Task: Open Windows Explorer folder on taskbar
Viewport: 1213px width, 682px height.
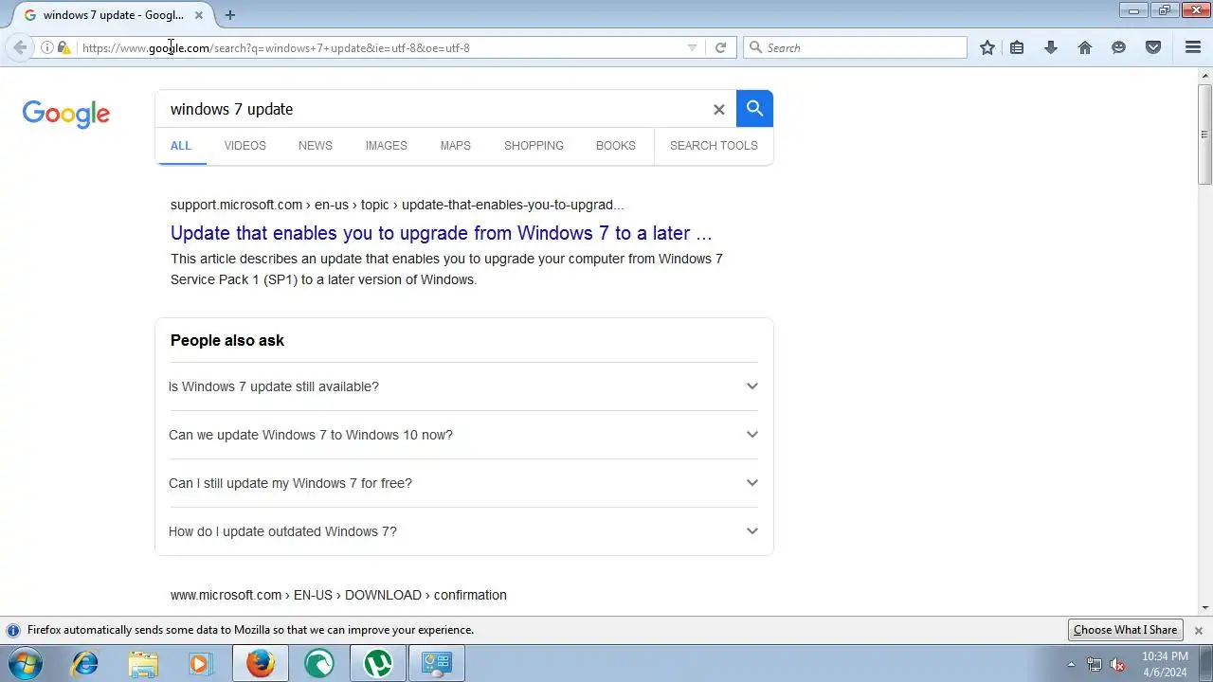Action: (143, 663)
